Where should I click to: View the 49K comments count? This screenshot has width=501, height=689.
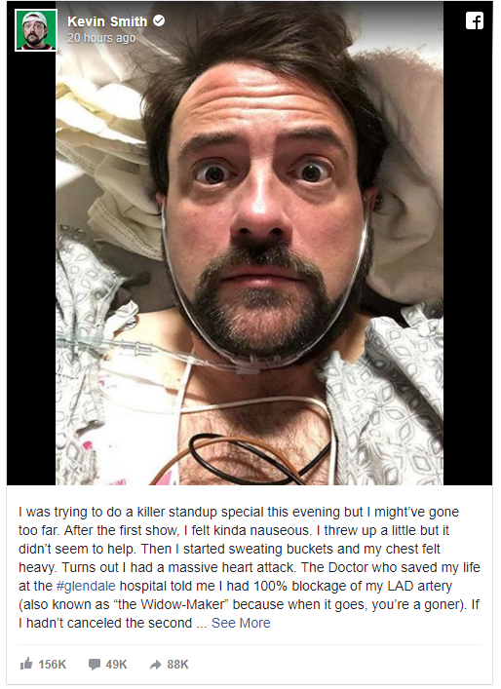(116, 664)
